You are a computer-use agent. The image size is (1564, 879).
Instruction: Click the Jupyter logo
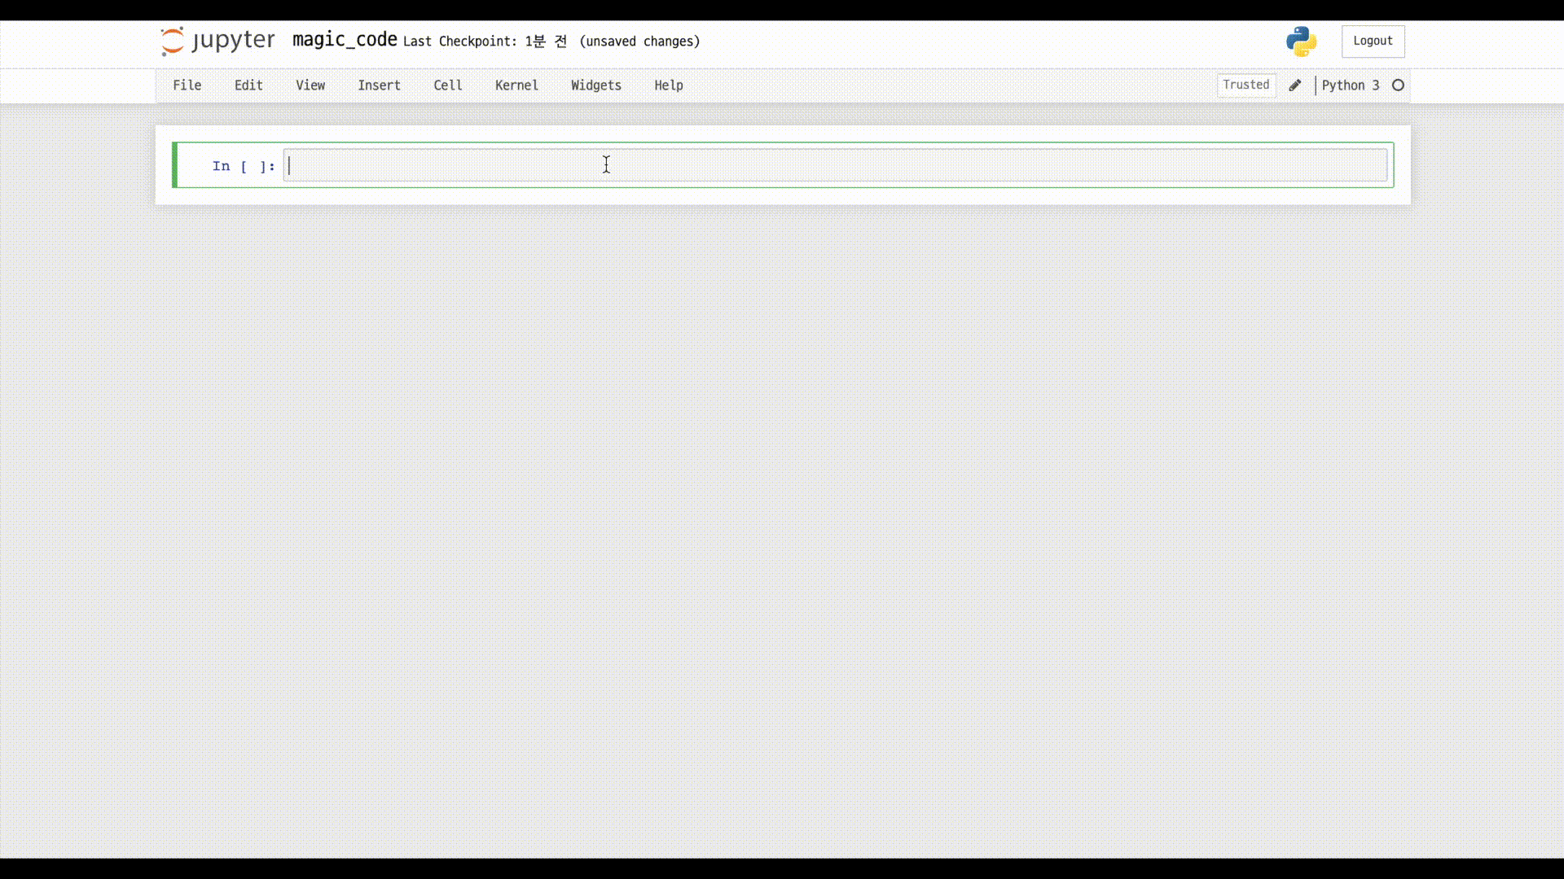(217, 41)
